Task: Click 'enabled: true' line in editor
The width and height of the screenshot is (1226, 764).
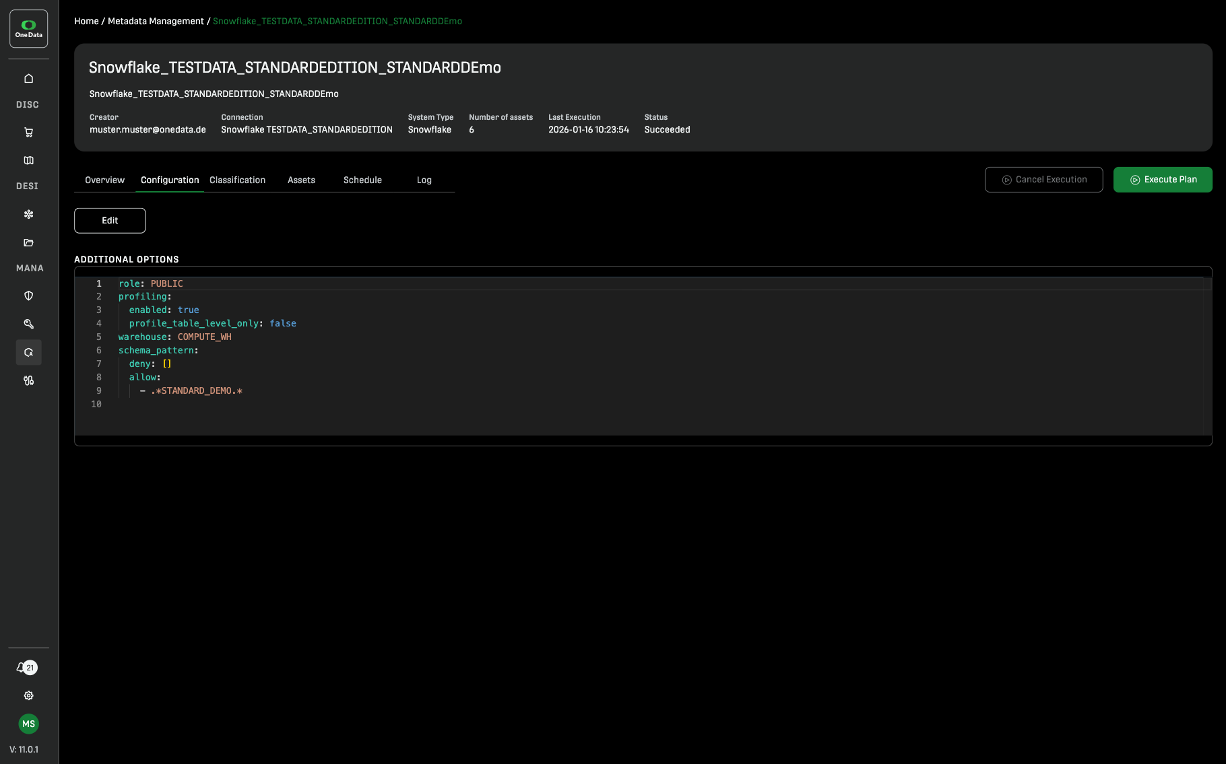Action: point(164,310)
